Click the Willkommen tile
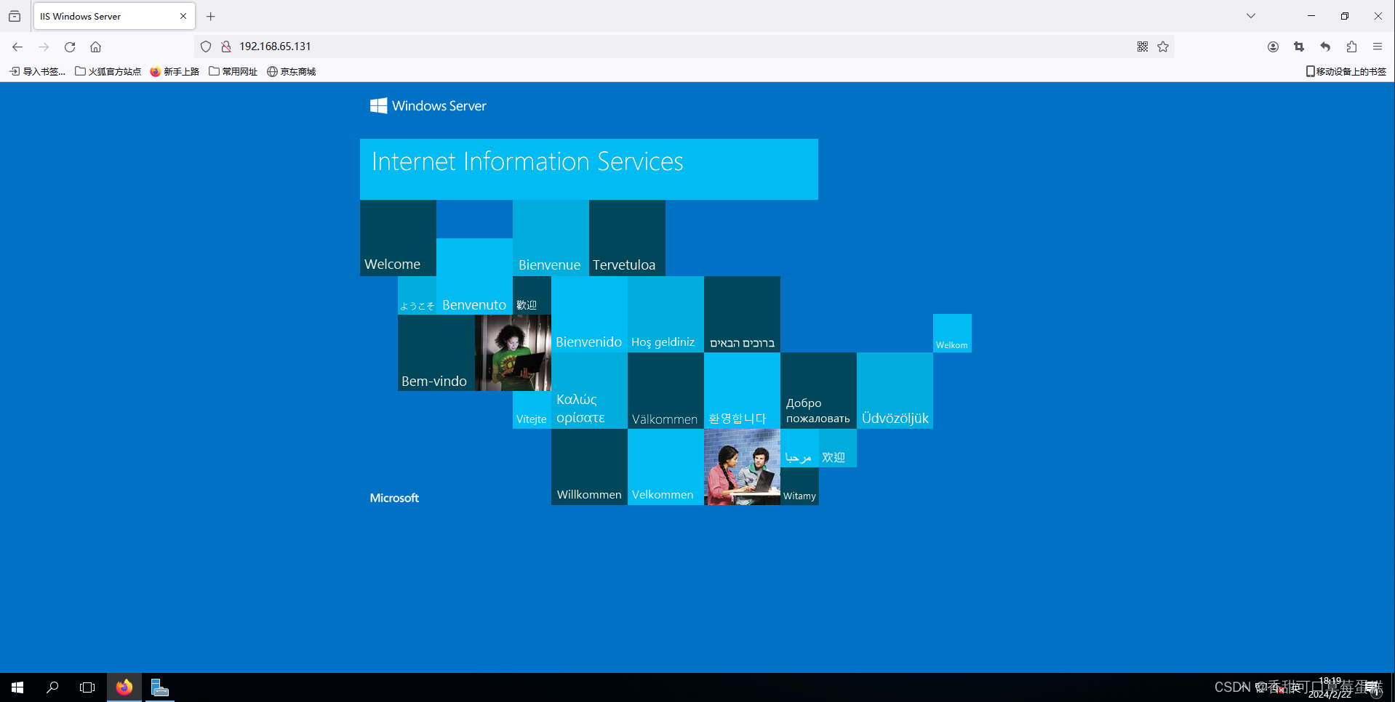Image resolution: width=1395 pixels, height=702 pixels. pyautogui.click(x=589, y=467)
